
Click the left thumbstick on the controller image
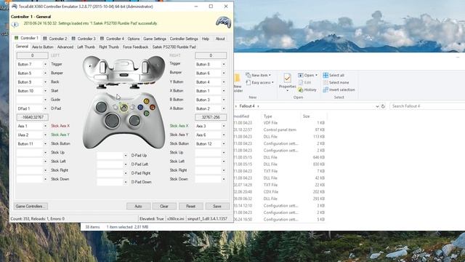click(x=101, y=107)
